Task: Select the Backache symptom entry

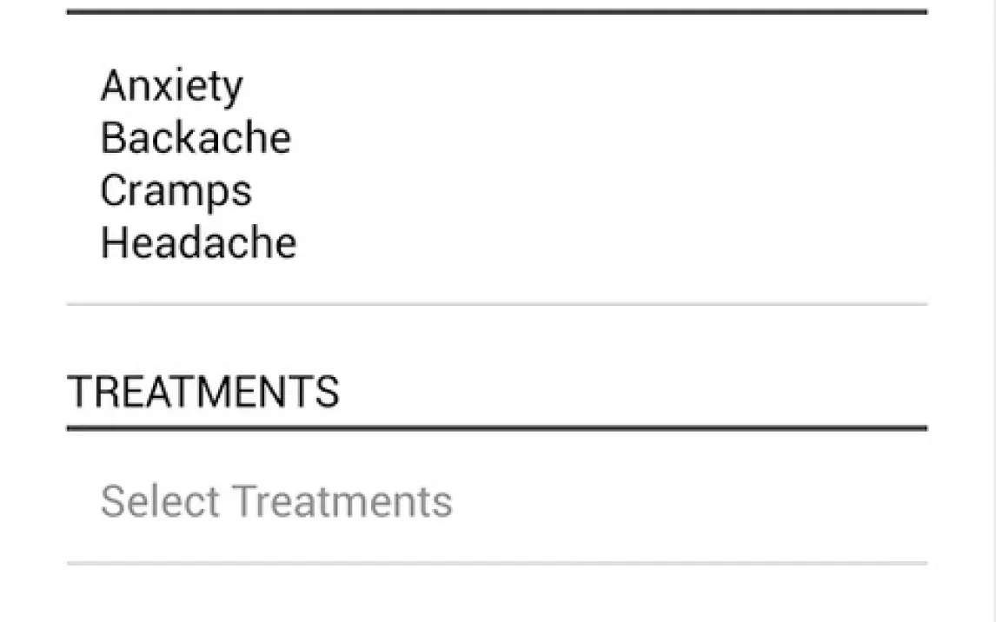Action: [196, 138]
